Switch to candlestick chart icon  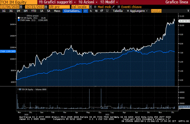pos(91,11)
